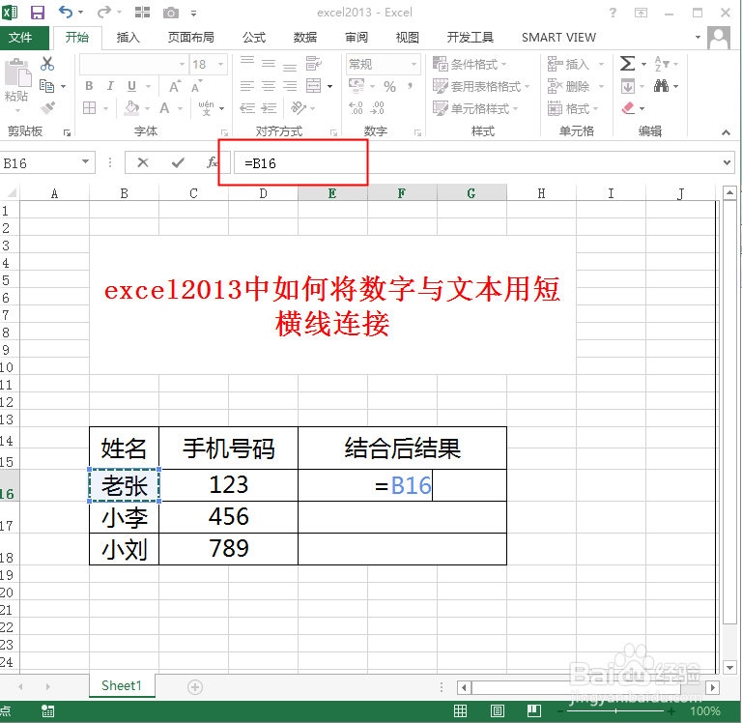Switch to the SMART VIEW tab
This screenshot has width=742, height=723.
click(x=558, y=38)
